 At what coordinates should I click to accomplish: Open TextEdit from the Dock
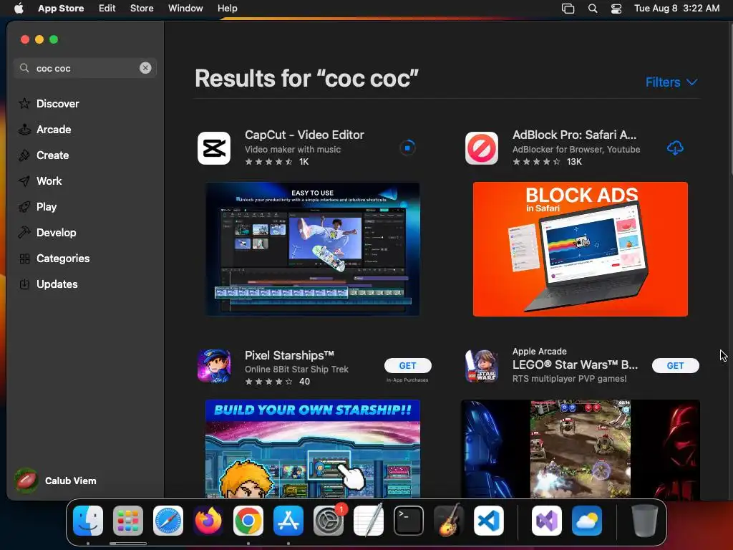(369, 521)
